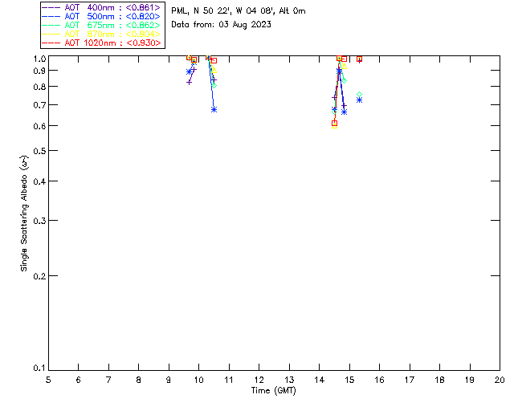Click y-axis tick label 0.5

39,151
